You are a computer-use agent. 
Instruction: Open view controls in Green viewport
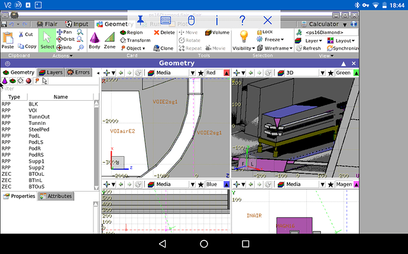point(239,73)
